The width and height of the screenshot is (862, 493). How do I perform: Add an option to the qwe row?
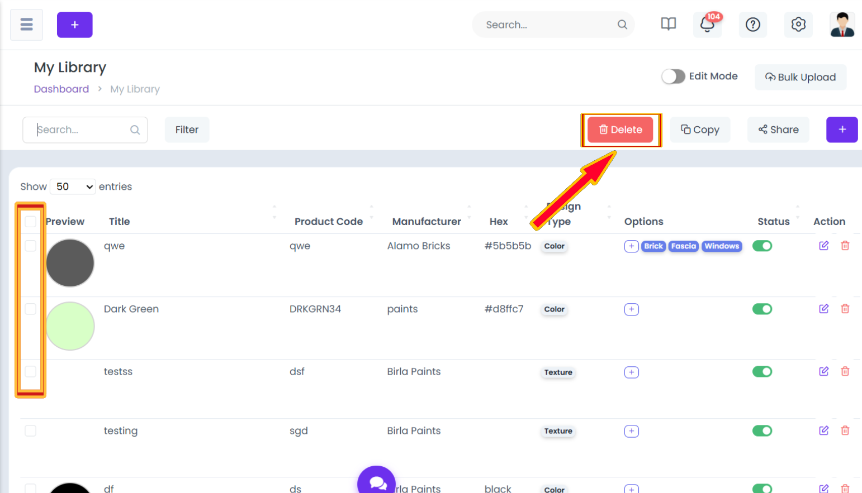(x=632, y=246)
